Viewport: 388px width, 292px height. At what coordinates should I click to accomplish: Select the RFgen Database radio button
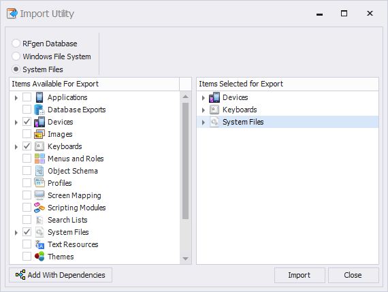pyautogui.click(x=16, y=44)
